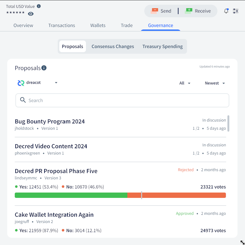
Task: Click the Receive button label
Action: point(203,11)
